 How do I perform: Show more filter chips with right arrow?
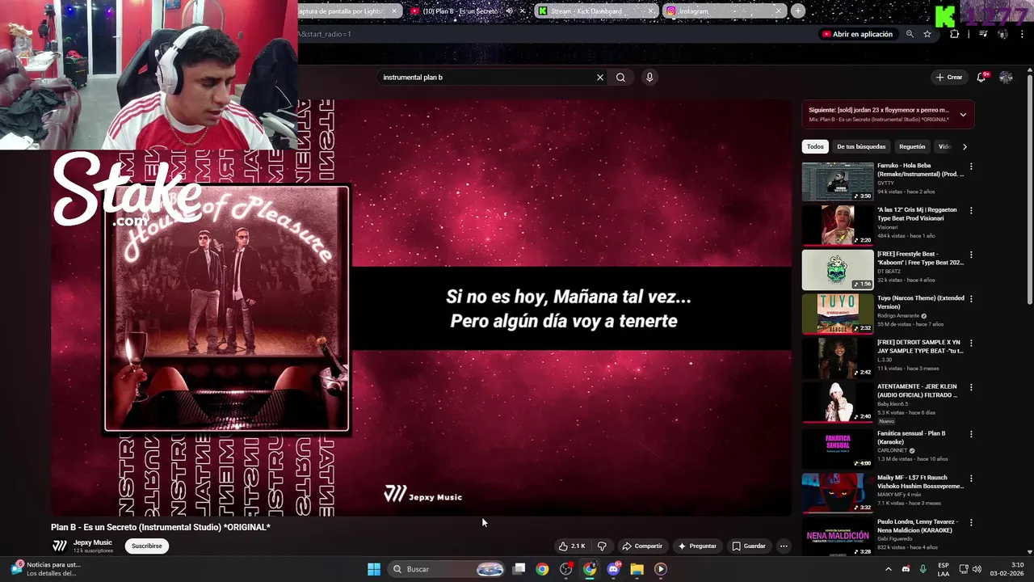965,147
